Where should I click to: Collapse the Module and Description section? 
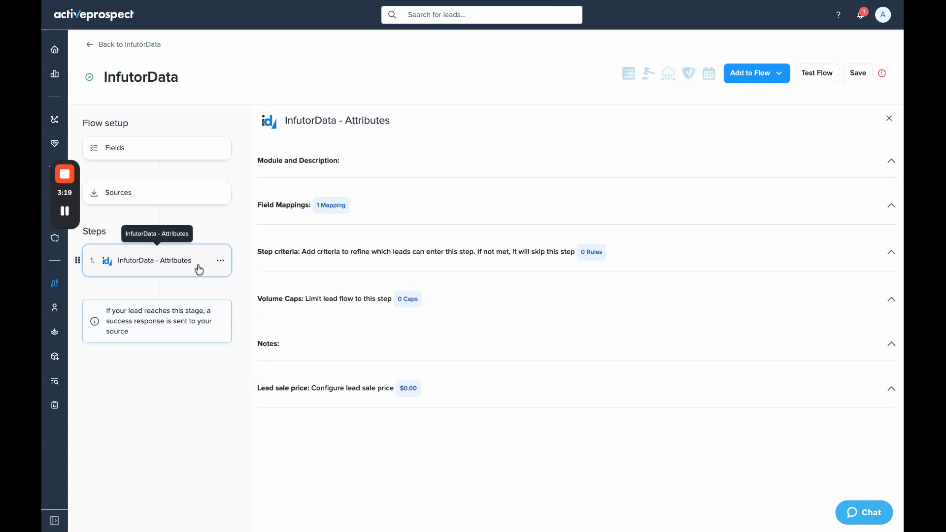pos(891,161)
